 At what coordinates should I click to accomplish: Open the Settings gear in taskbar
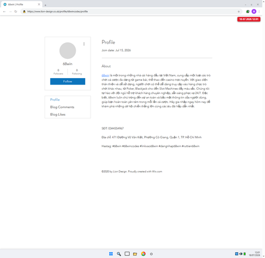(151, 254)
